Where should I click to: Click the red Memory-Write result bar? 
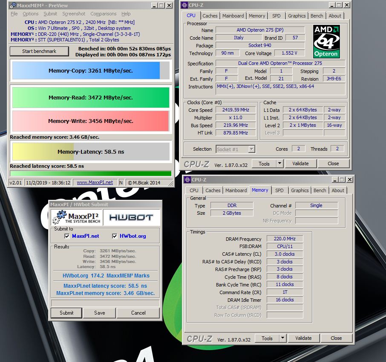pyautogui.click(x=91, y=121)
